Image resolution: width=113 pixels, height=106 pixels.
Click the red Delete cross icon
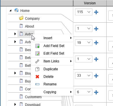tap(37, 77)
